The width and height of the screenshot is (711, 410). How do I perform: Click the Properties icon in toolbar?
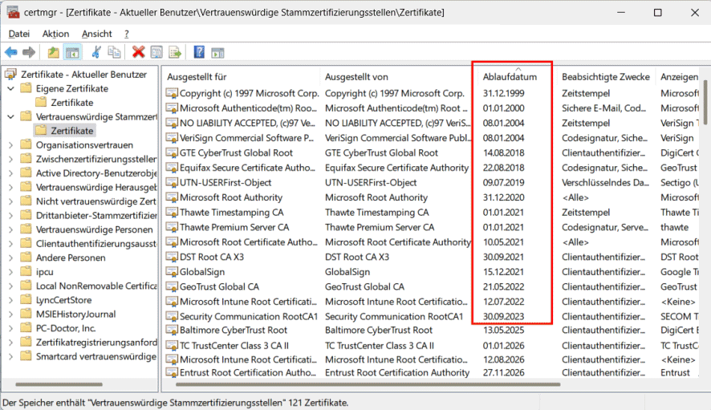tap(156, 52)
